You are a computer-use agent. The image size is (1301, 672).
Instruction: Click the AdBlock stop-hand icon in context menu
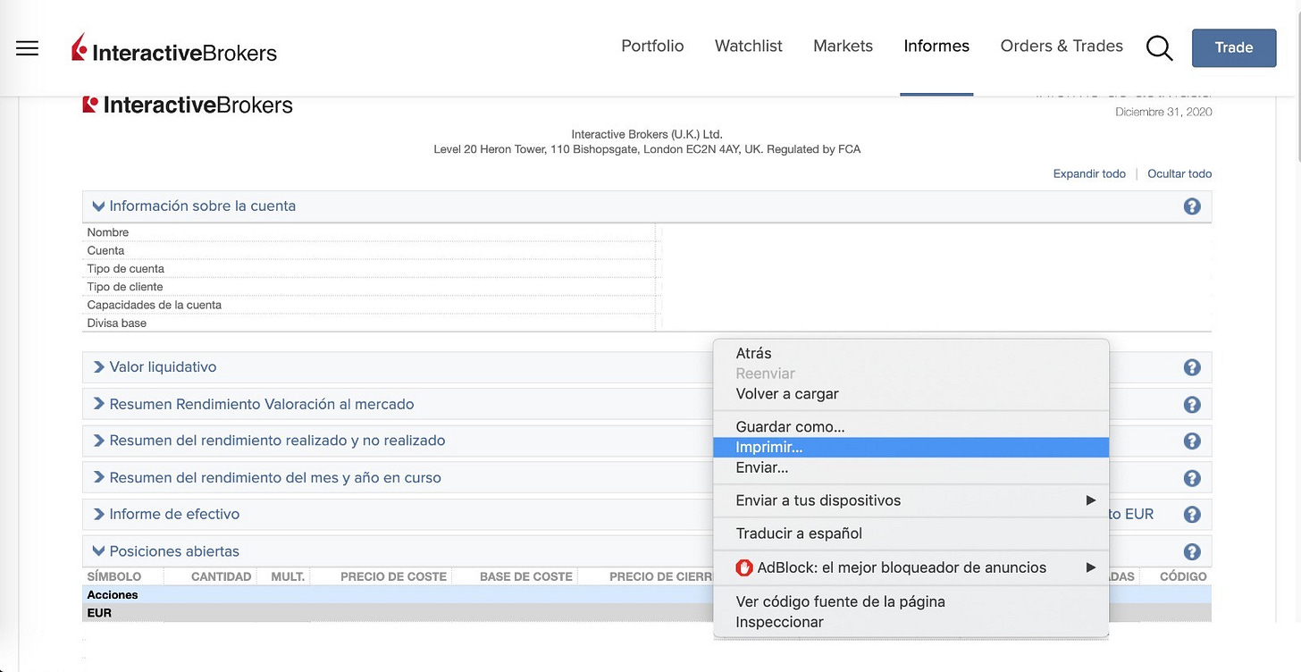(744, 567)
